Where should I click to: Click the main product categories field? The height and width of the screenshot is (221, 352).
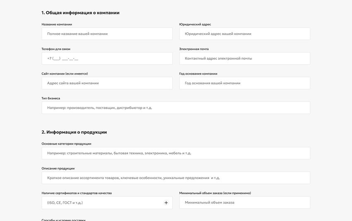pos(176,153)
